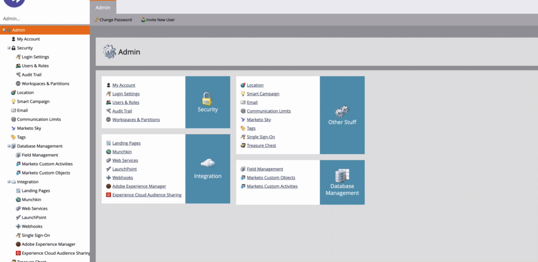Click Change Password in the toolbar
The image size is (538, 262).
pyautogui.click(x=113, y=20)
